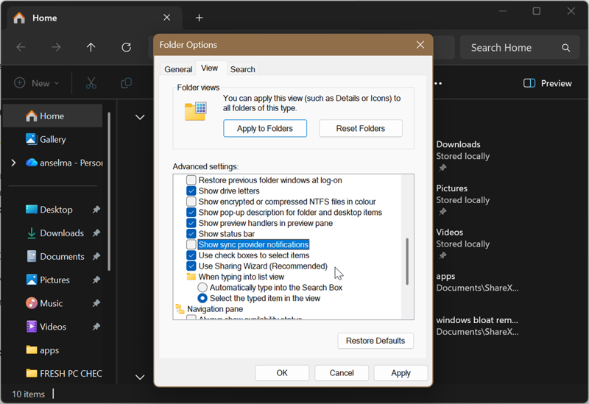589x404 pixels.
Task: Confirm the dialog with OK
Action: tap(282, 373)
